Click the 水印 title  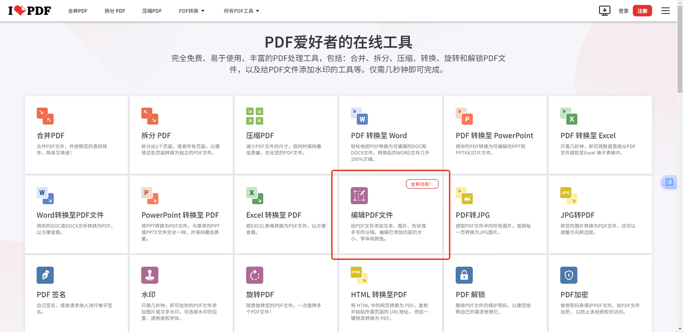click(148, 295)
